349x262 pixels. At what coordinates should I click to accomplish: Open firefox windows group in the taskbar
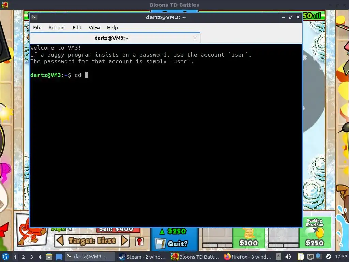248,257
